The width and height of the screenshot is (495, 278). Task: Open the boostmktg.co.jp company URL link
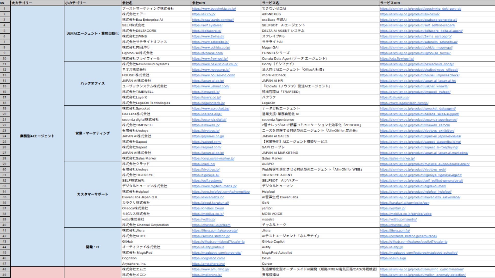214,8
